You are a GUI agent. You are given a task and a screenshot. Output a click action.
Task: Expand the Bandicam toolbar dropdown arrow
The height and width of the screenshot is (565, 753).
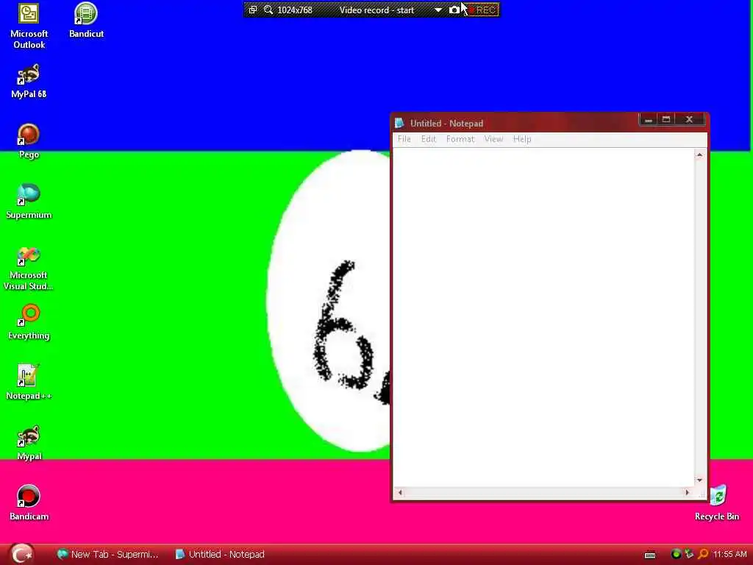(x=438, y=10)
